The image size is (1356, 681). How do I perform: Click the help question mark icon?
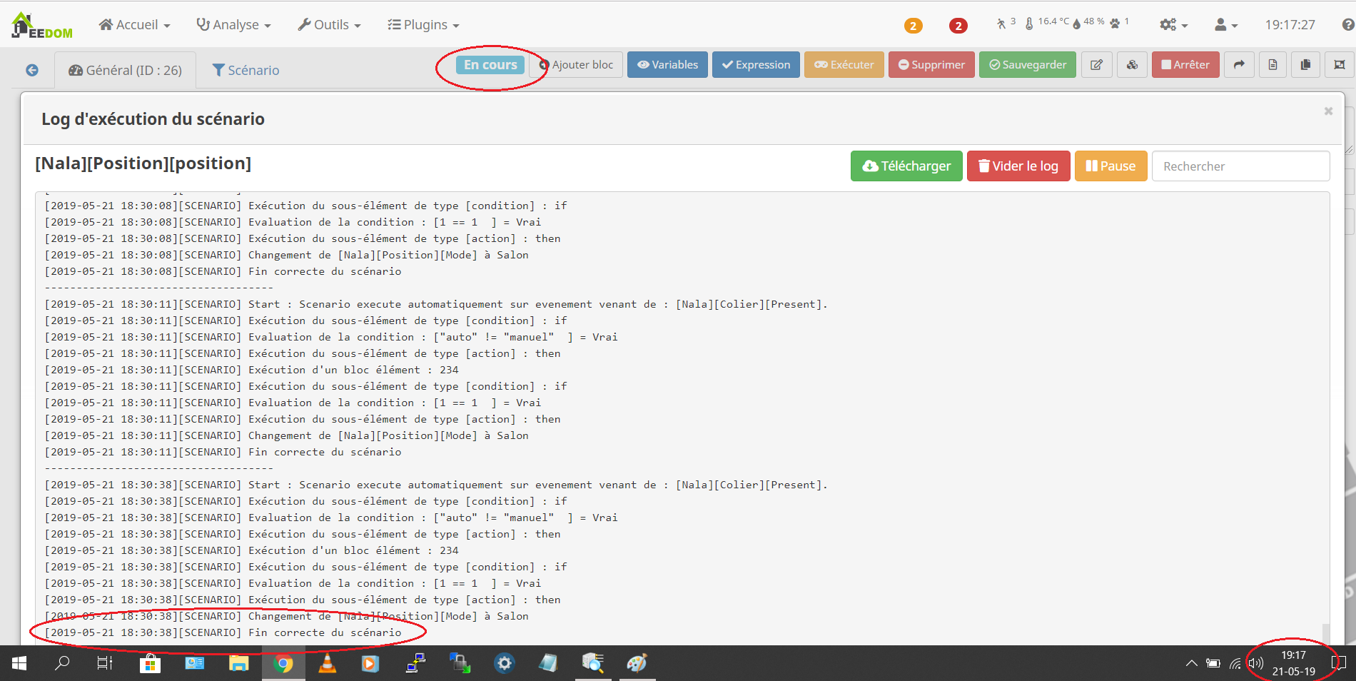point(1347,25)
